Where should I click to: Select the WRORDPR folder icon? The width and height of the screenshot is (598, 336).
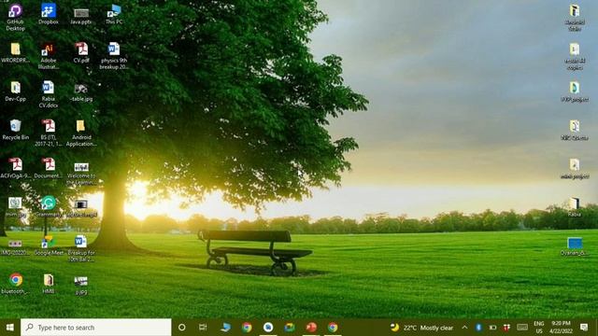(15, 53)
